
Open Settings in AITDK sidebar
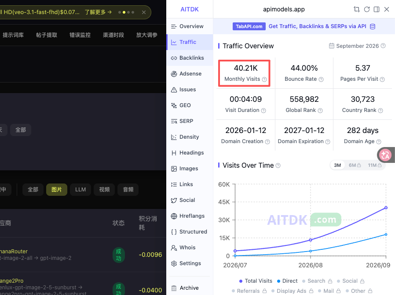(x=190, y=263)
